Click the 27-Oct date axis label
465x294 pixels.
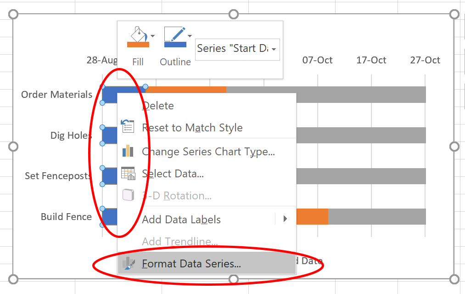click(x=425, y=60)
